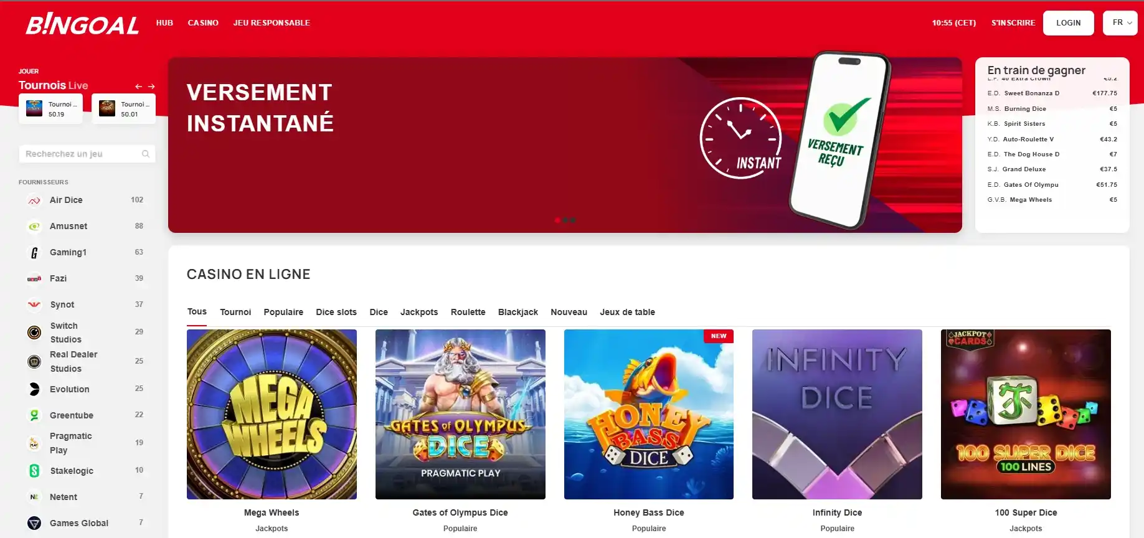Click the Greentube provider name
Screen dimensions: 1144x538
pyautogui.click(x=72, y=416)
